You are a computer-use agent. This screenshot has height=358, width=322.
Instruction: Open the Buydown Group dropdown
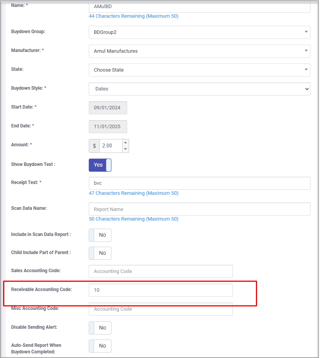[199, 32]
